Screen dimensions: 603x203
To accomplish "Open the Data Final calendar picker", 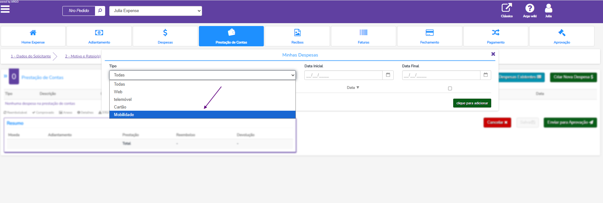I will (x=486, y=75).
